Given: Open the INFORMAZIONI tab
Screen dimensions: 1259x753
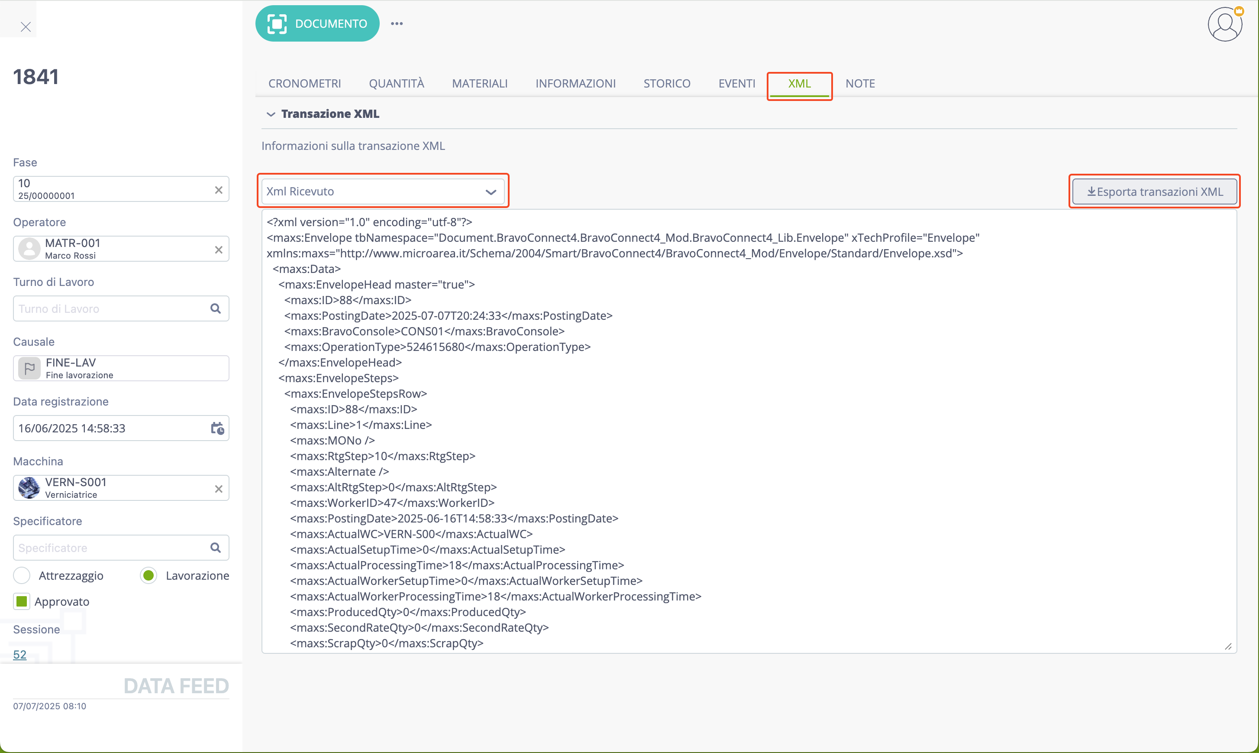Looking at the screenshot, I should coord(575,83).
